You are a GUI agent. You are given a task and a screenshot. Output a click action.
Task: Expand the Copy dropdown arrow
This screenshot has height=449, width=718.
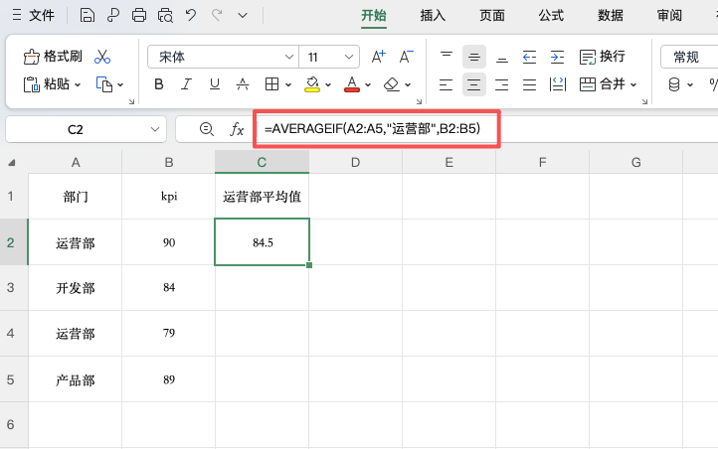(x=120, y=84)
